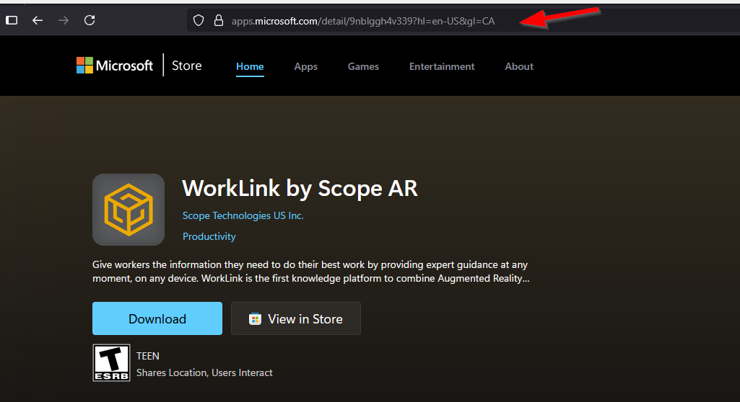Click the browser forward arrow

tap(64, 20)
